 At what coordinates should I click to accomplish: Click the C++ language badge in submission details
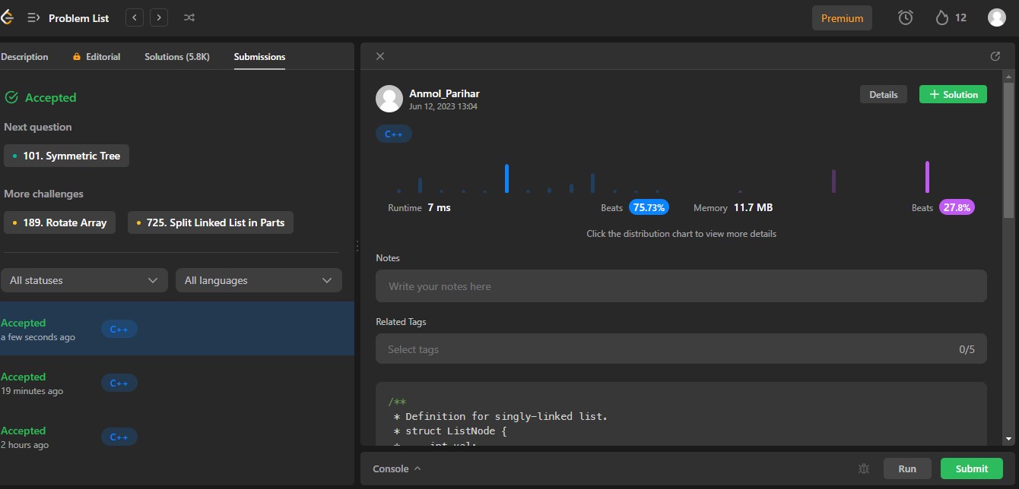(x=394, y=134)
